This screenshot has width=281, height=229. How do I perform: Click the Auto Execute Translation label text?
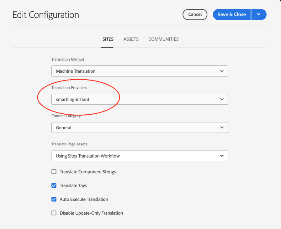[84, 199]
